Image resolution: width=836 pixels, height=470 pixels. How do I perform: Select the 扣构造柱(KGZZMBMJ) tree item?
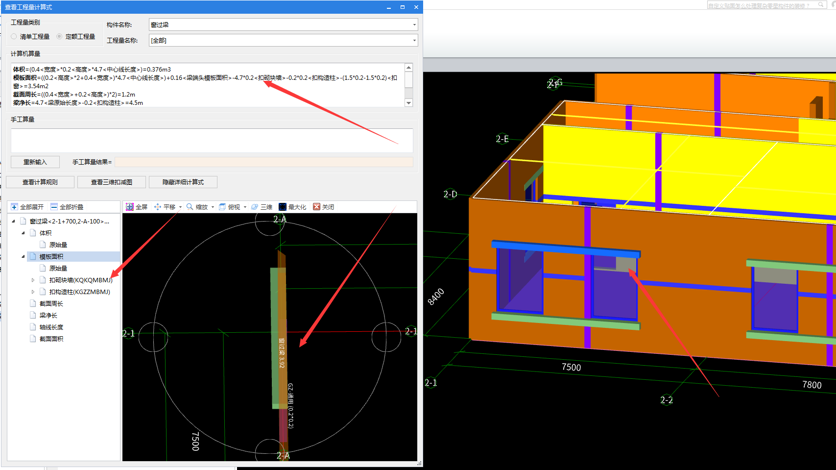click(x=80, y=292)
